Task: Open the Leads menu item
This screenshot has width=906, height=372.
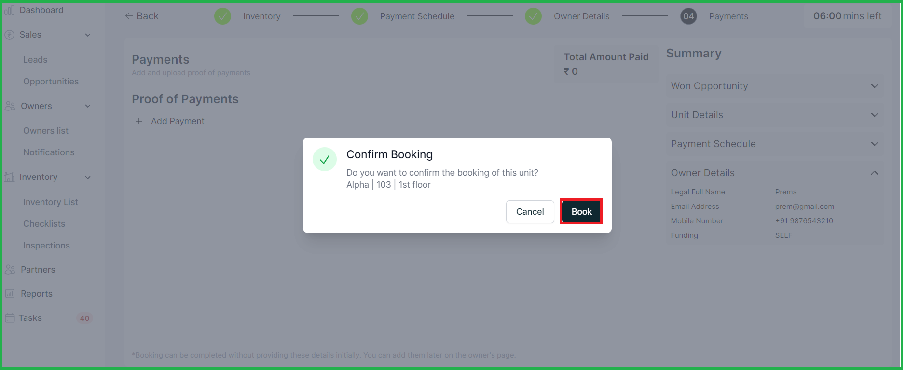Action: pos(35,60)
